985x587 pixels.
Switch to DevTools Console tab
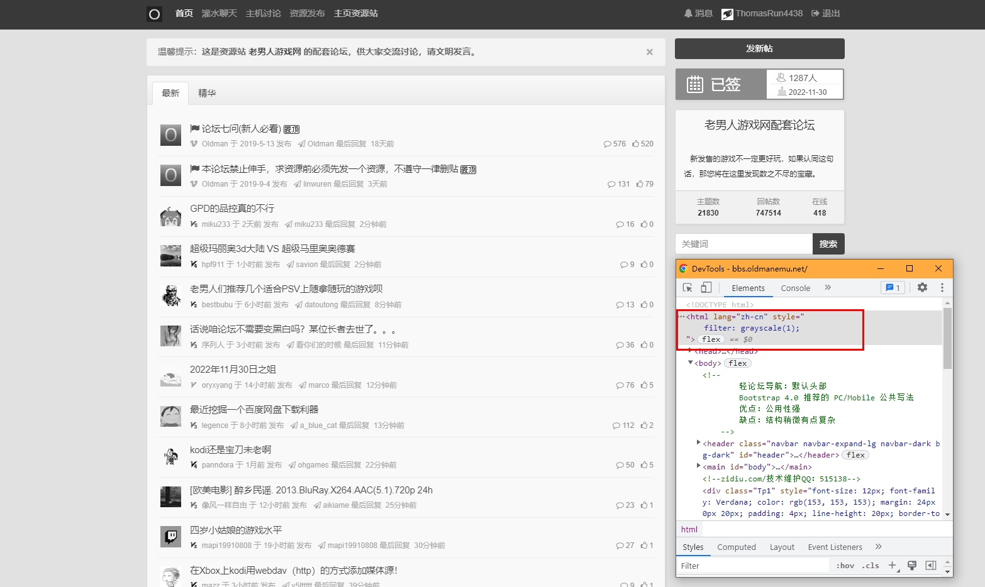pos(796,288)
